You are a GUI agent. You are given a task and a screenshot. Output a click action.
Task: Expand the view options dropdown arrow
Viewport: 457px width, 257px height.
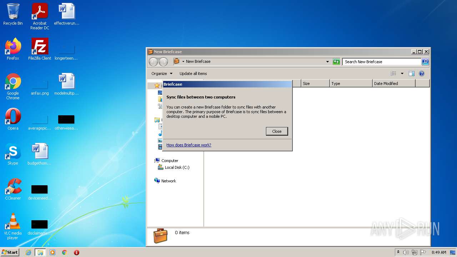click(402, 74)
